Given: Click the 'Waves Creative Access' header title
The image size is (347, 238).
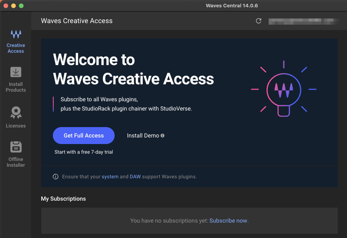Looking at the screenshot, I should pyautogui.click(x=77, y=21).
